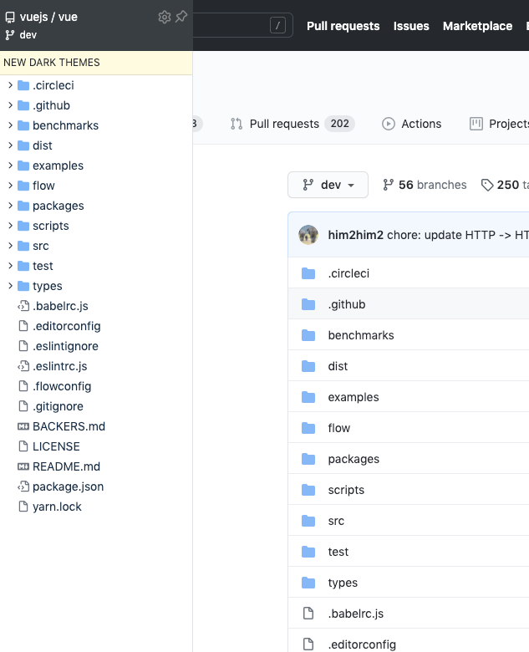Open packages folder in the file list

(x=354, y=459)
